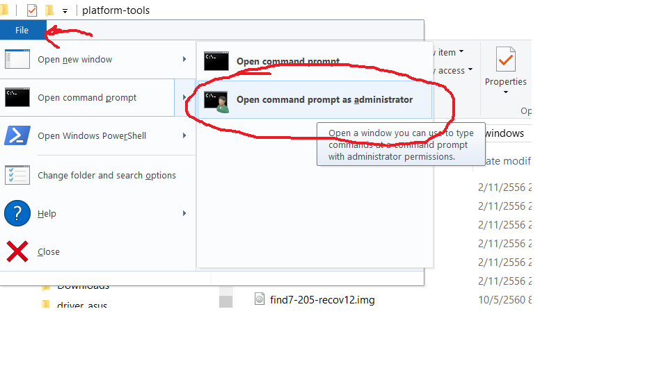Click the command prompt icon in File menu
This screenshot has width=668, height=375.
17,97
